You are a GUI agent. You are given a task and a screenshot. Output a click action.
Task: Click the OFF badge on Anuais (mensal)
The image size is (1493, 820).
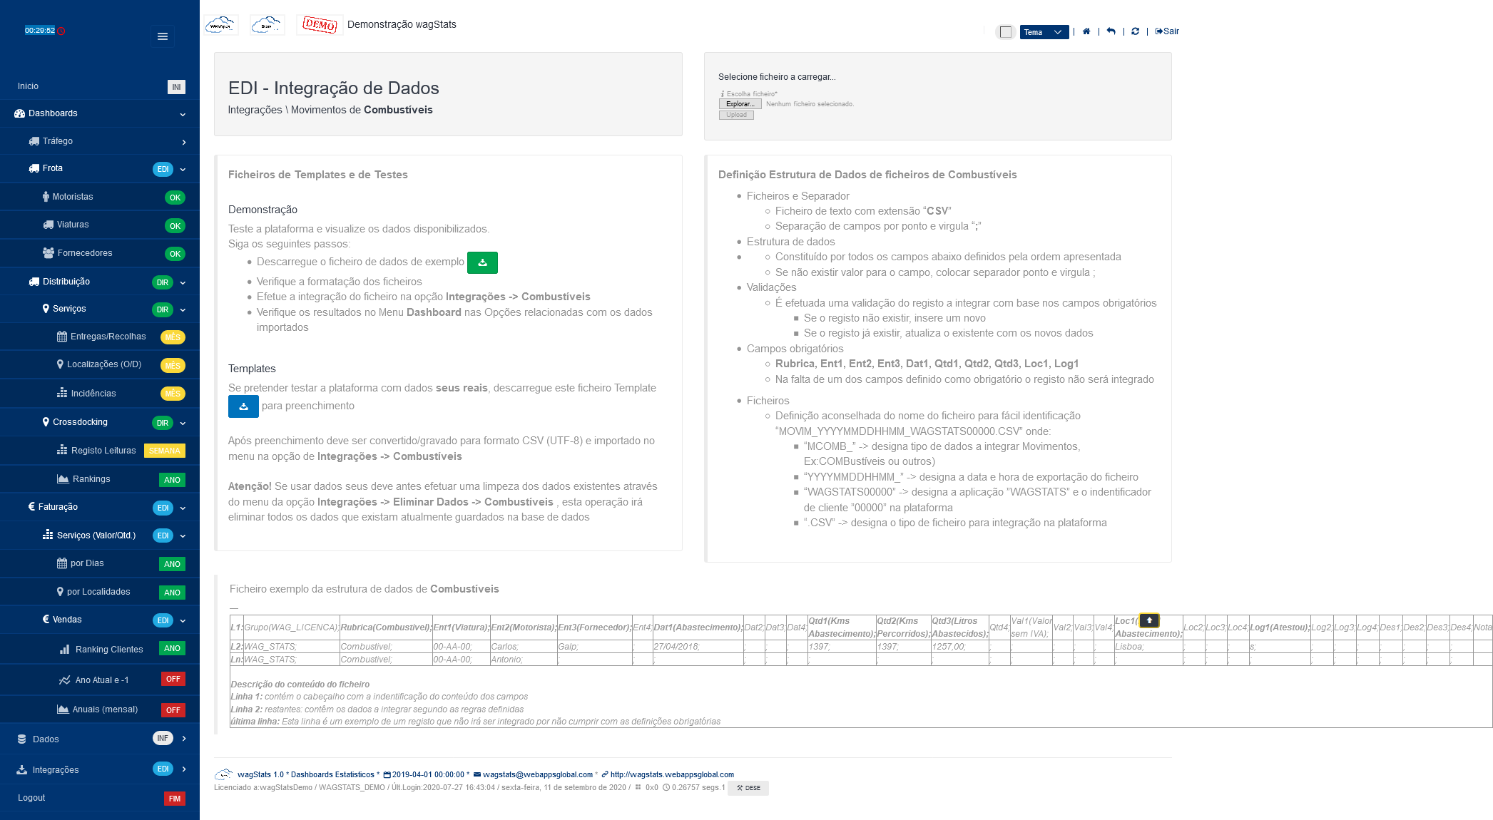pos(173,710)
